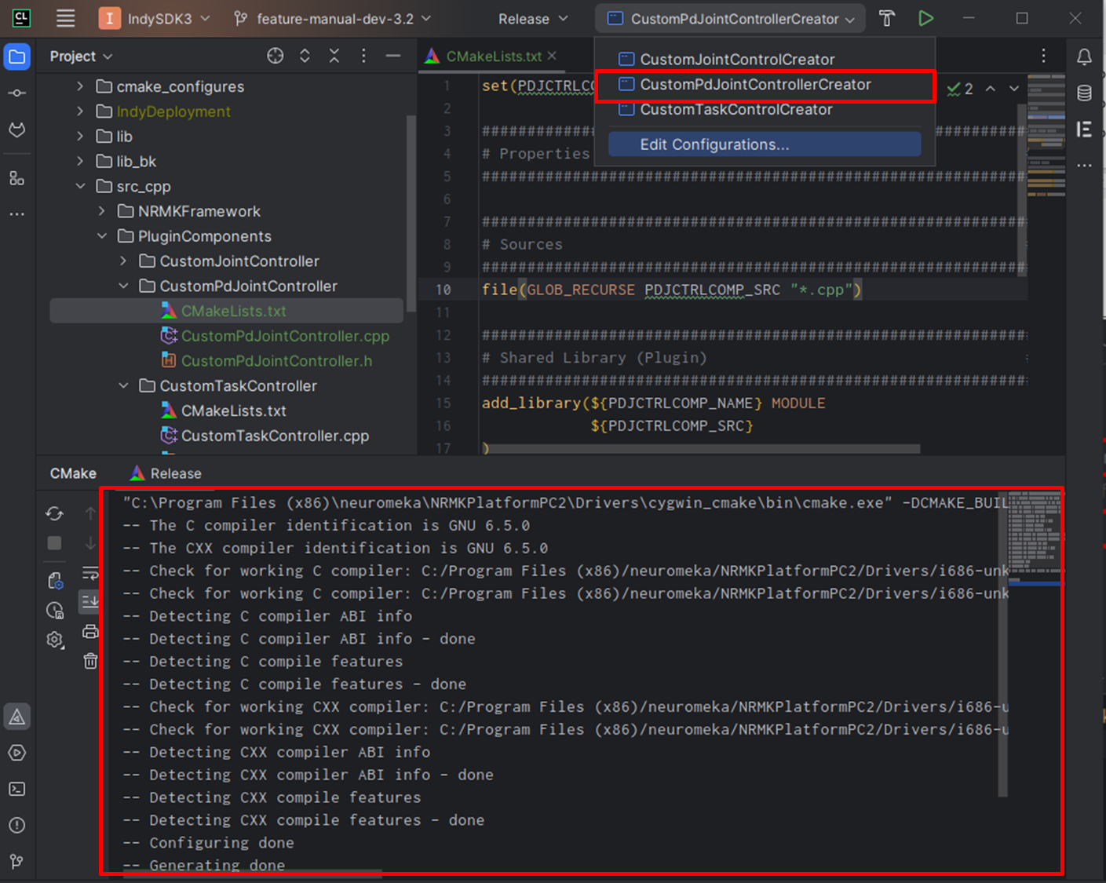Collapse the src_cpp folder
Screen dimensions: 1106x883
click(x=80, y=186)
